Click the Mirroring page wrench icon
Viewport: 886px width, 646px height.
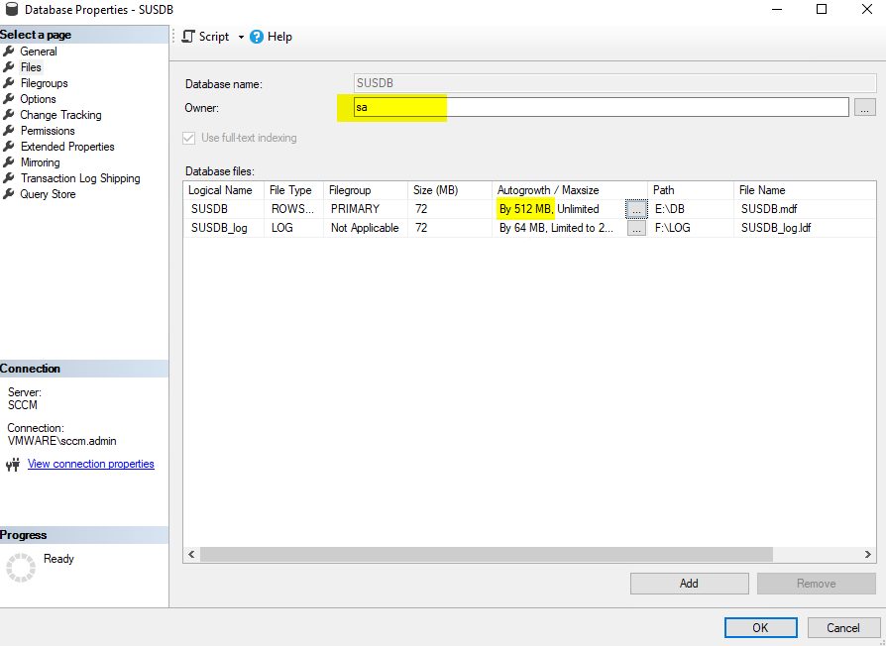(9, 162)
